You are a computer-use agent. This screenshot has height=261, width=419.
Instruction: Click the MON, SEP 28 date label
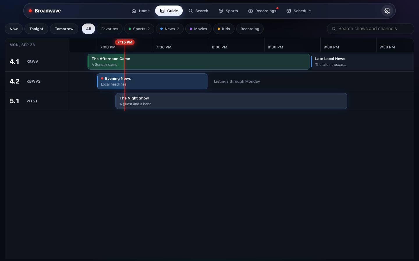(22, 45)
